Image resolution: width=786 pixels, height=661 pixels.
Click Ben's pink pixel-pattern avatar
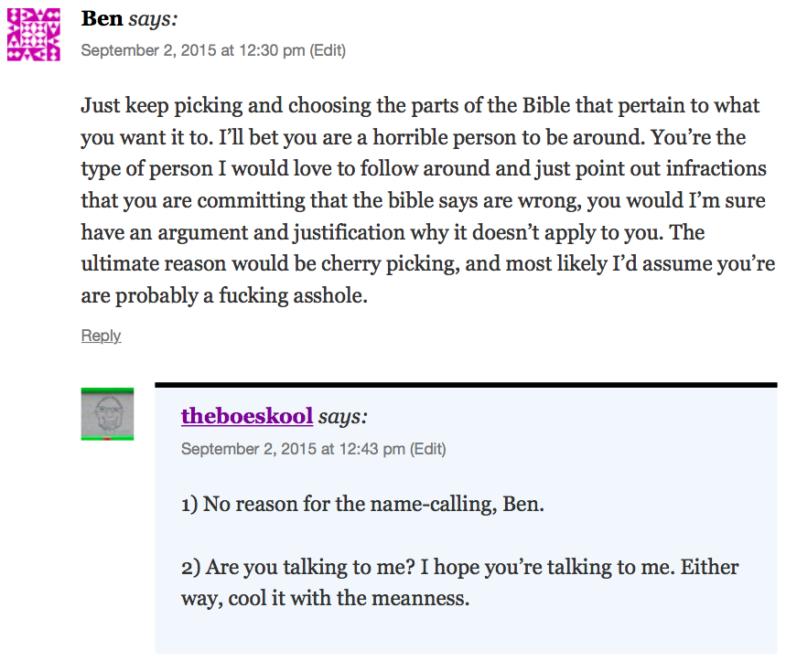point(34,34)
